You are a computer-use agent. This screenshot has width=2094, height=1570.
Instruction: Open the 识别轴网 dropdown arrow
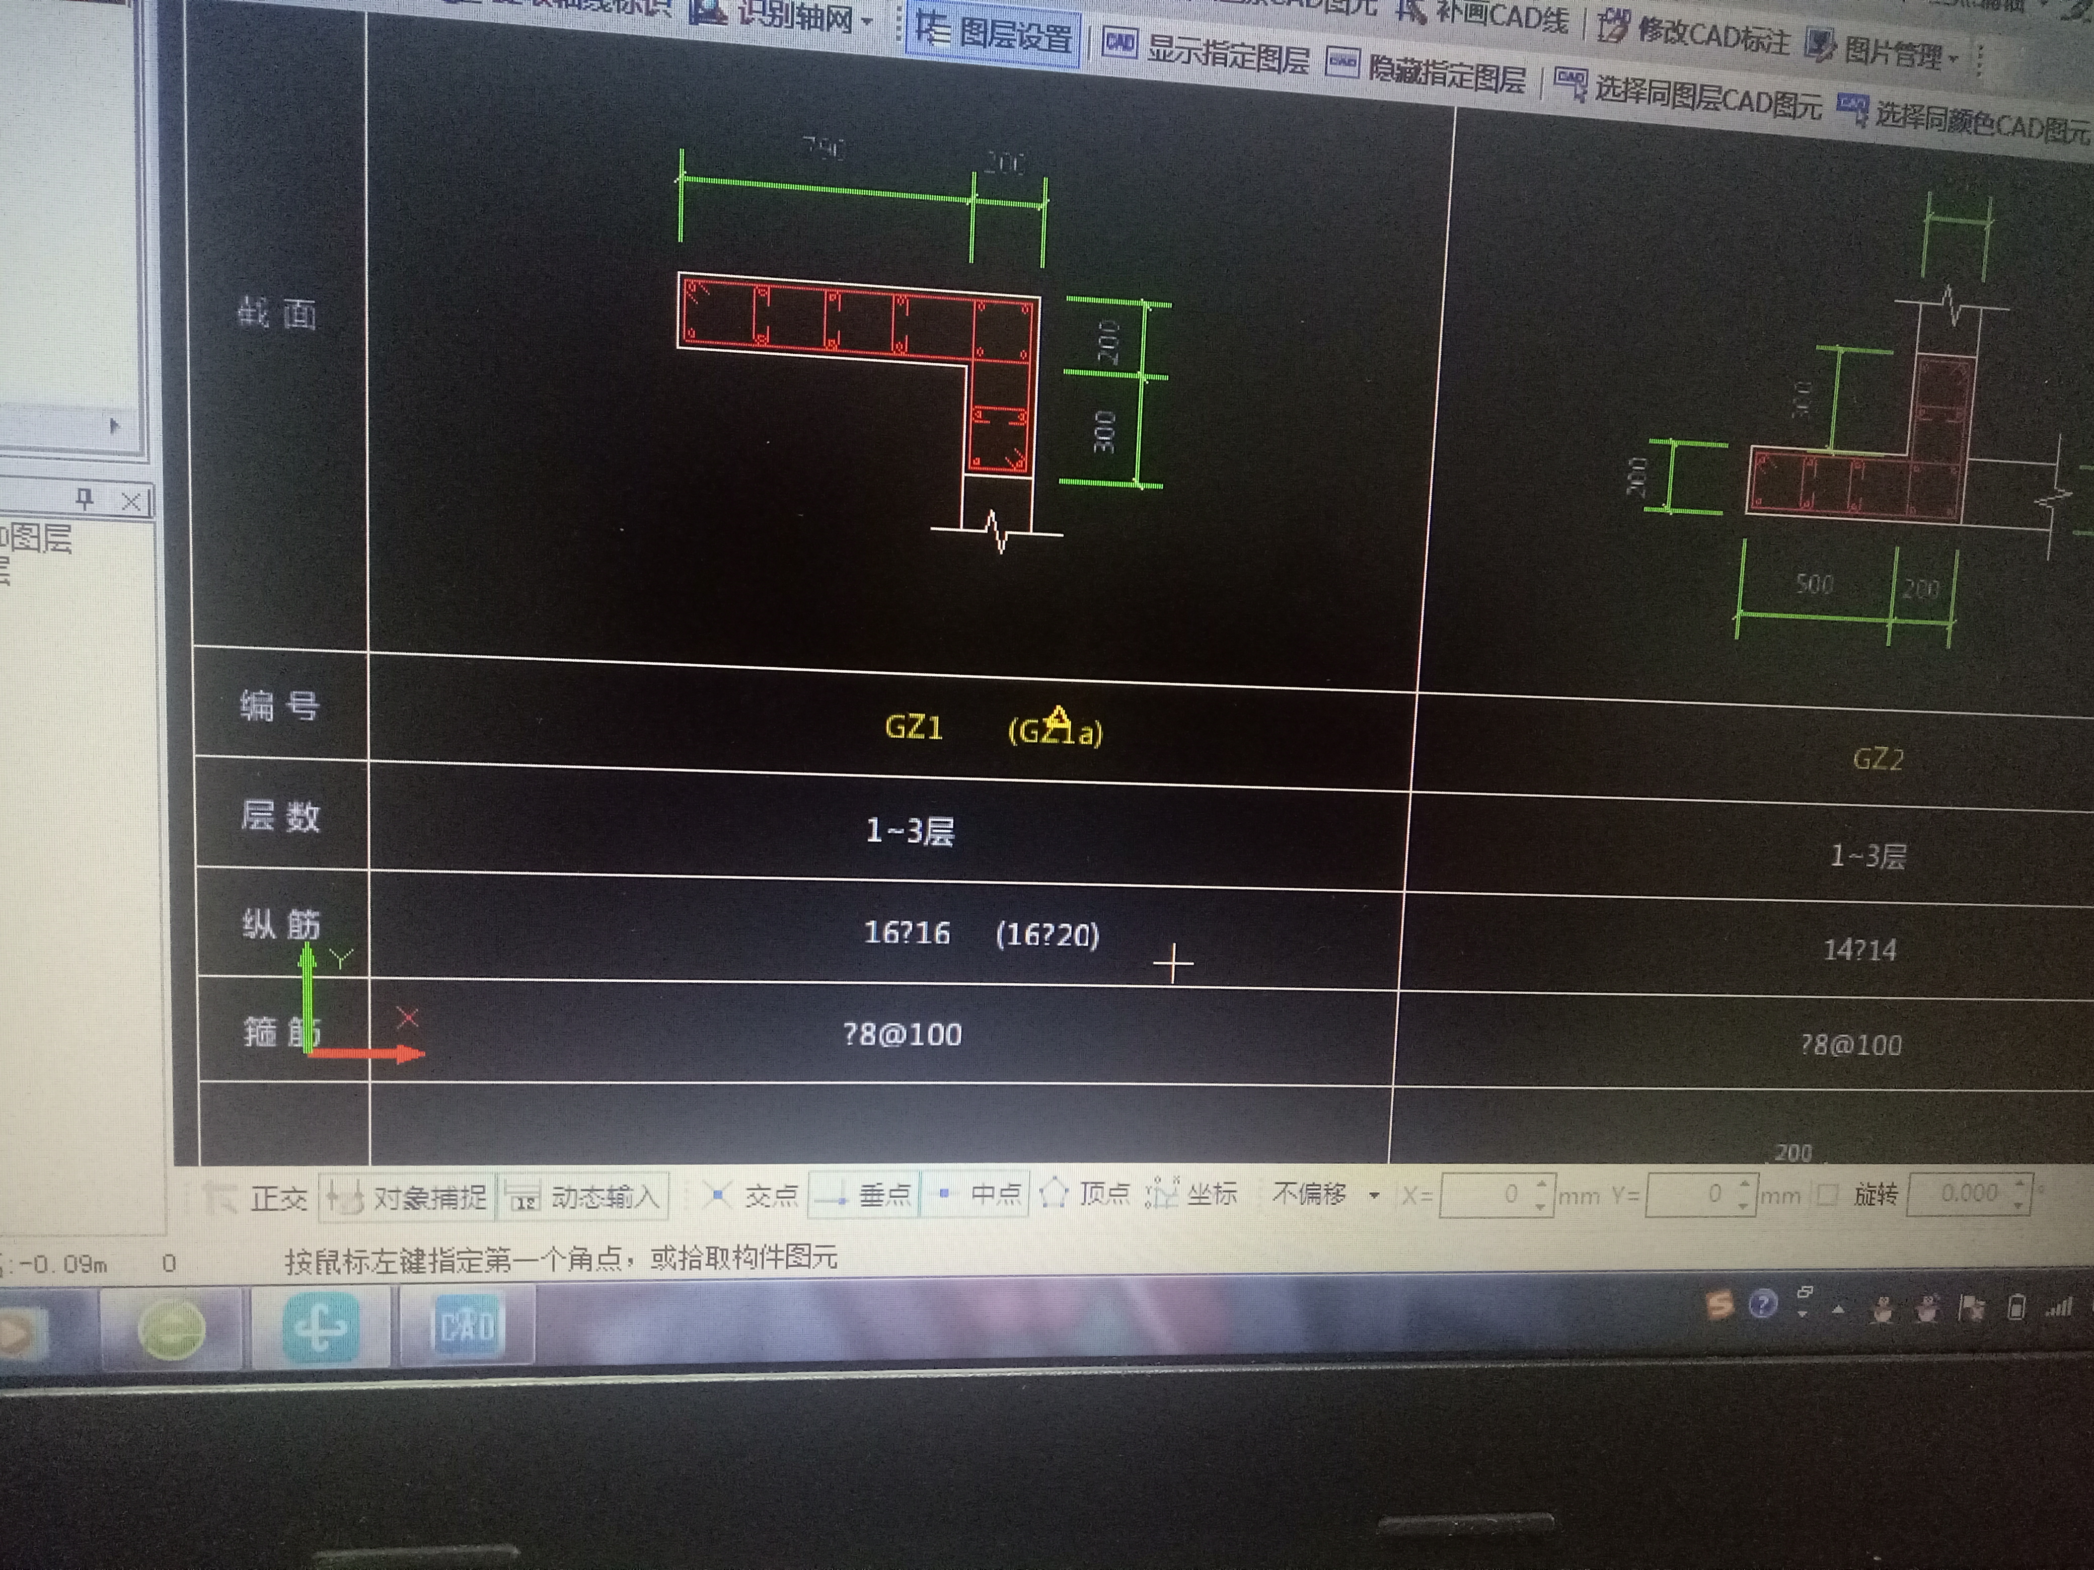[x=867, y=21]
